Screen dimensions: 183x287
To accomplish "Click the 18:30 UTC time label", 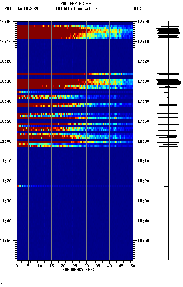I will tap(143, 201).
